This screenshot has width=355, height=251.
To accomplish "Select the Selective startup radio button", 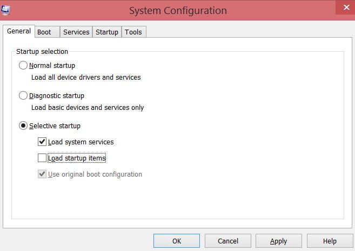I will (23, 125).
